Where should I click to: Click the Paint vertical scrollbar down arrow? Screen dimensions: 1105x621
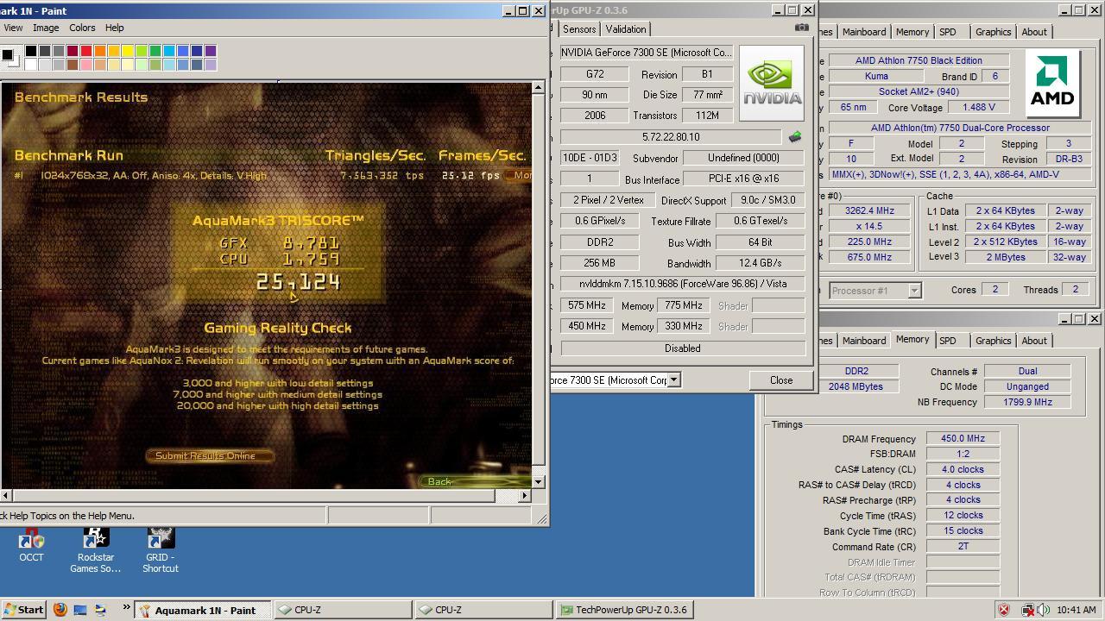pos(538,481)
